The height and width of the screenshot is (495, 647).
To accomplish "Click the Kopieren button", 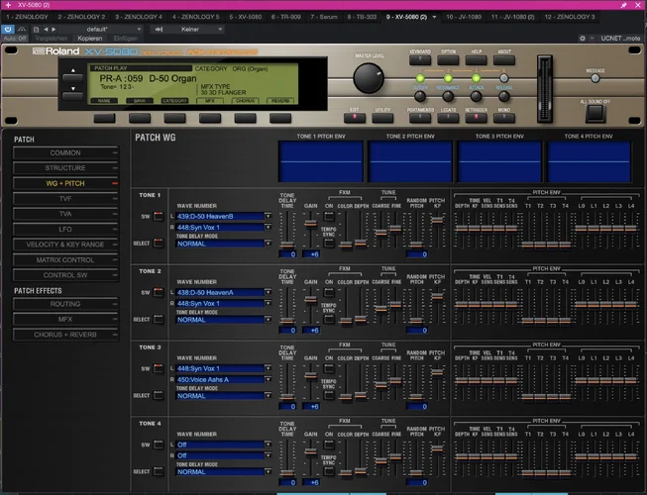I will tap(90, 39).
